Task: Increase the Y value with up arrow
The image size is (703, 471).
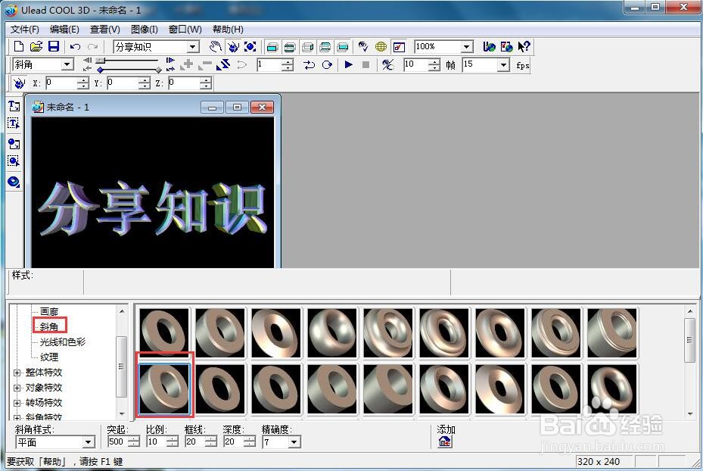Action: click(x=144, y=80)
